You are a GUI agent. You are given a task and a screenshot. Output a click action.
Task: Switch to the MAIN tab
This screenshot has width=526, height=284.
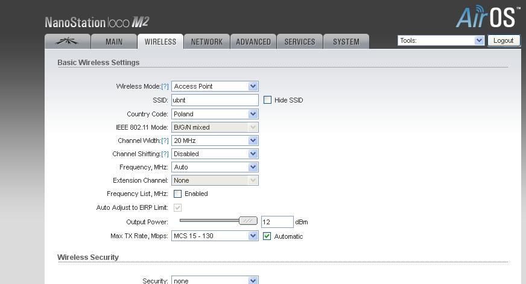click(114, 42)
